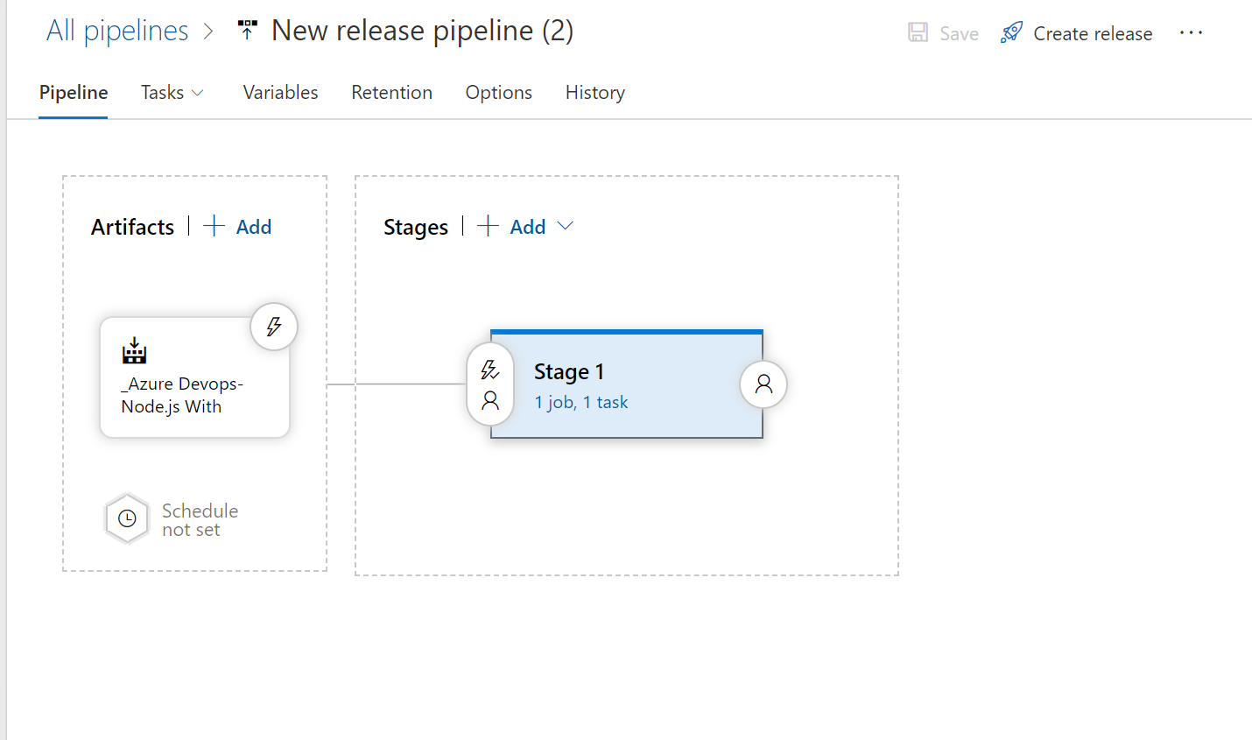Open the 1 job, 1 task link
This screenshot has width=1252, height=740.
[580, 401]
